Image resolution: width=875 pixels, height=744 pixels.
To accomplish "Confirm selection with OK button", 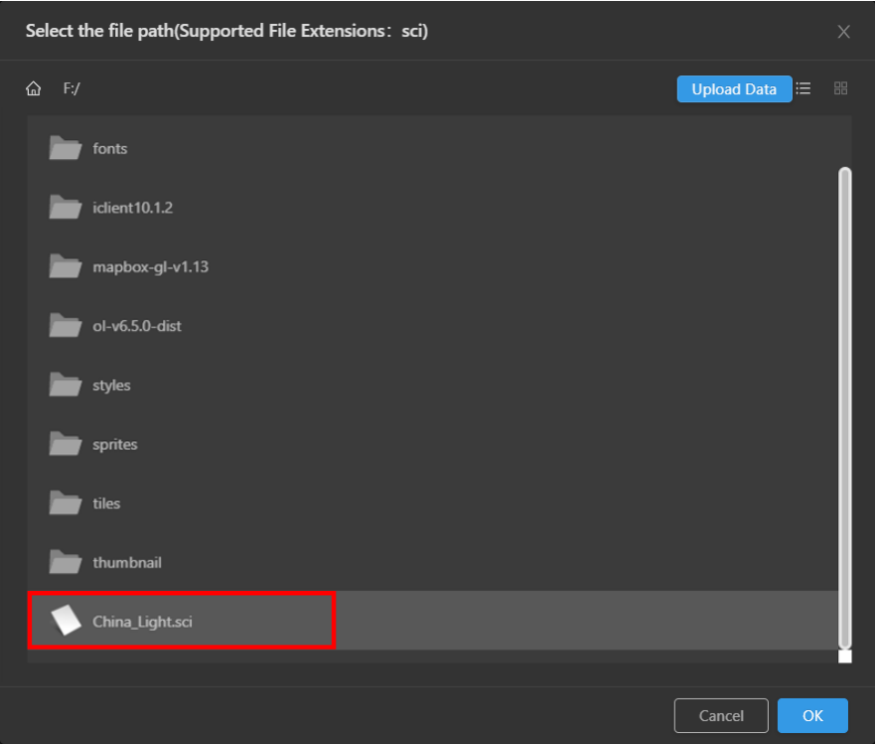I will [812, 715].
